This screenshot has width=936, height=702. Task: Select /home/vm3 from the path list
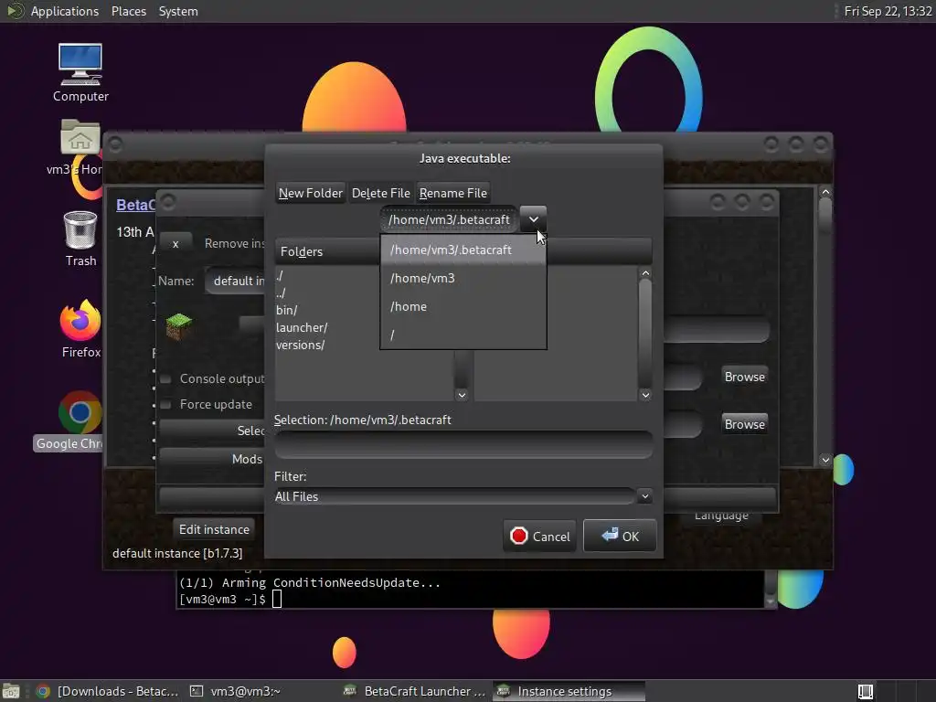pos(463,278)
